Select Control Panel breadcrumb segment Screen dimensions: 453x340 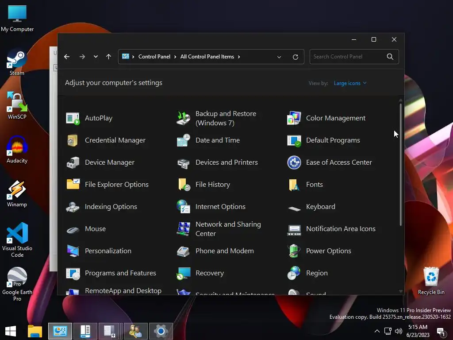(154, 57)
